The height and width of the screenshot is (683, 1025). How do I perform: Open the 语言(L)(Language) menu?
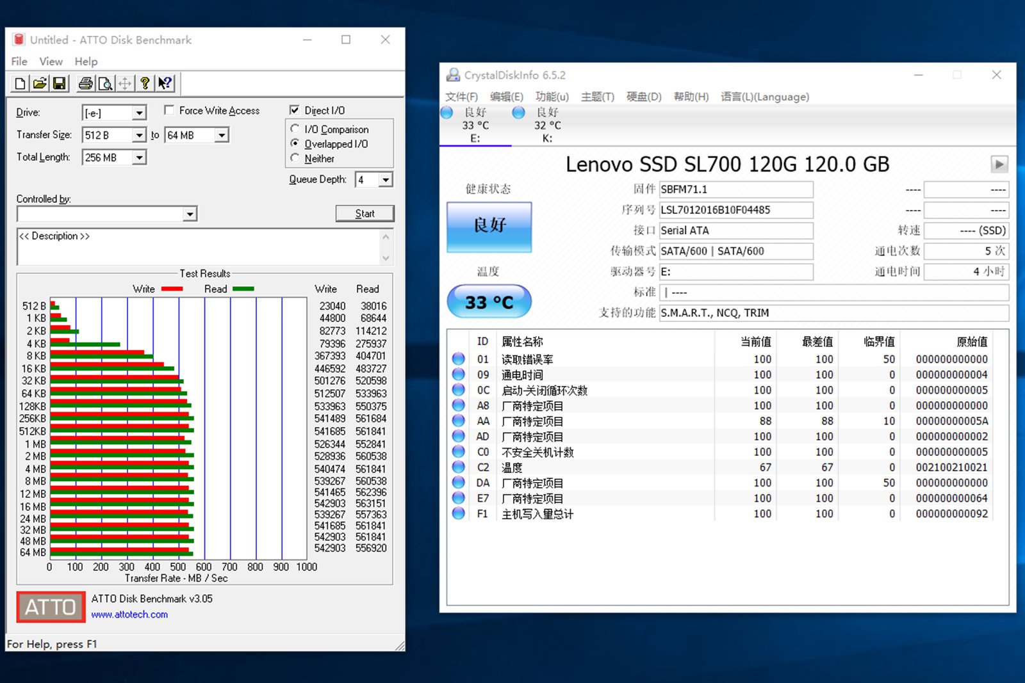tap(764, 97)
